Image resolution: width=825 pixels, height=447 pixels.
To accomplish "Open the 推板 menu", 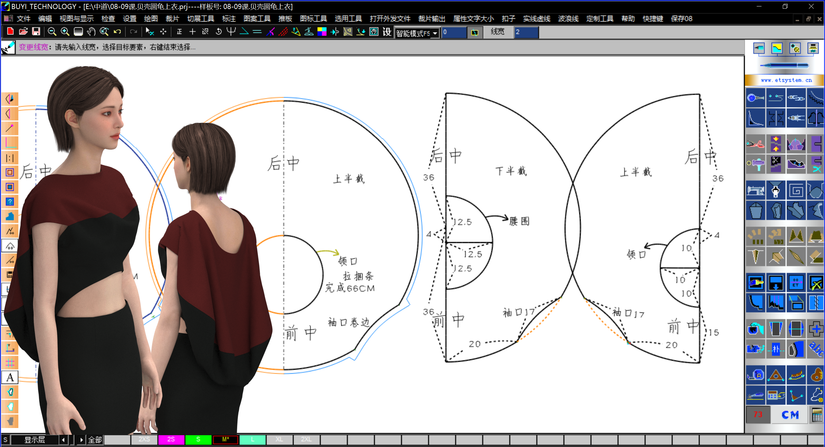I will coord(285,19).
